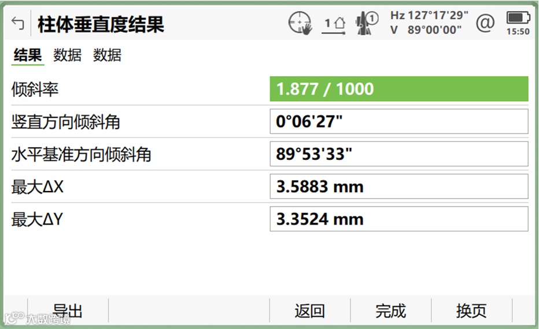The image size is (539, 329).
Task: Open the prism target settings icon
Action: click(x=367, y=23)
